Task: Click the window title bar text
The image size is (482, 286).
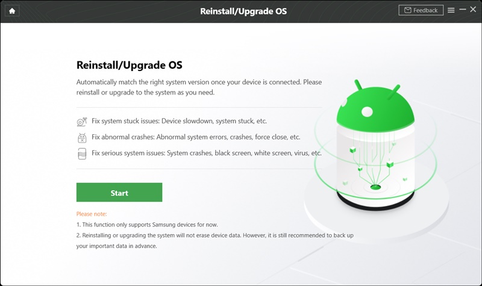Action: (243, 11)
